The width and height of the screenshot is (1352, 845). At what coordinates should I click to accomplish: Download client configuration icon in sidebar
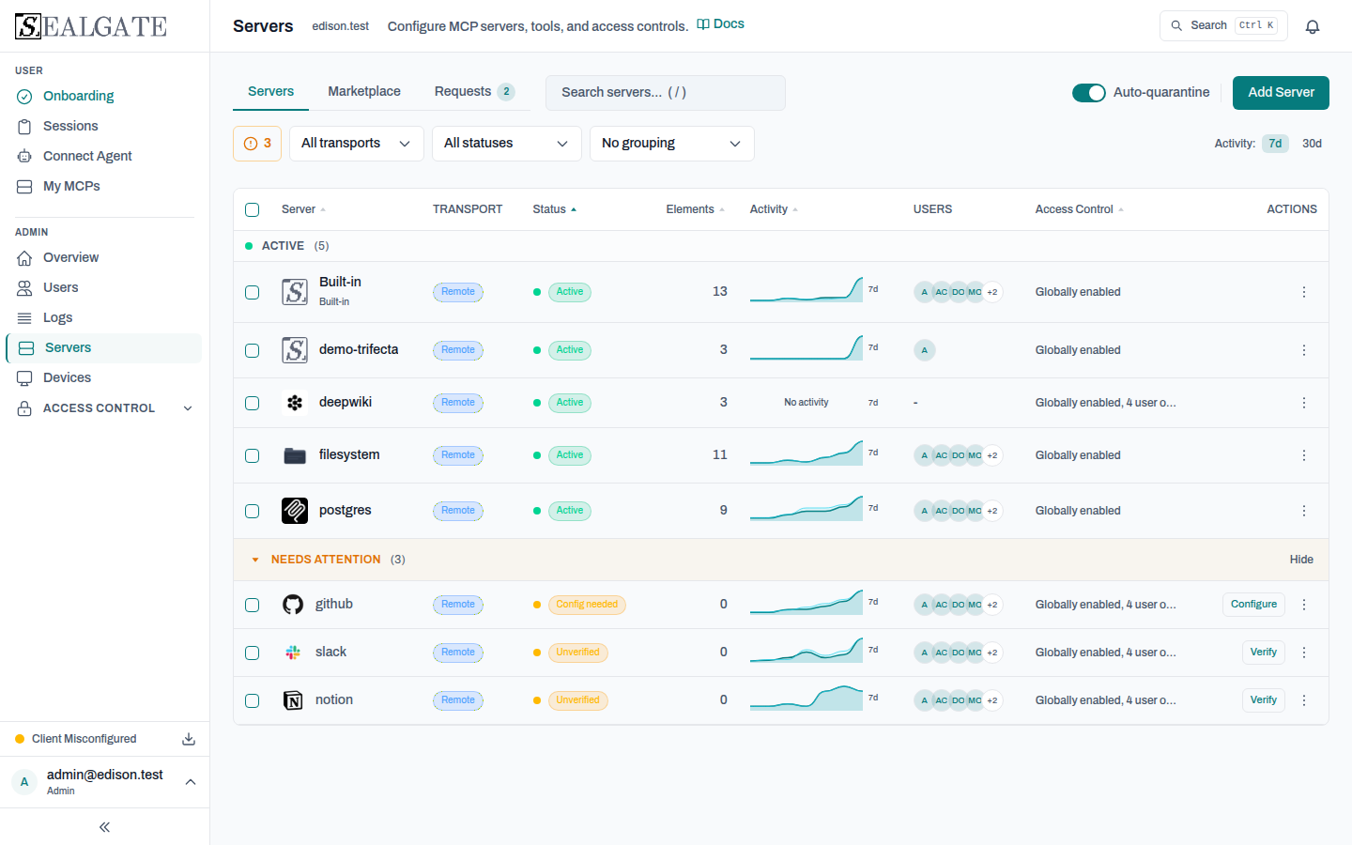click(189, 739)
